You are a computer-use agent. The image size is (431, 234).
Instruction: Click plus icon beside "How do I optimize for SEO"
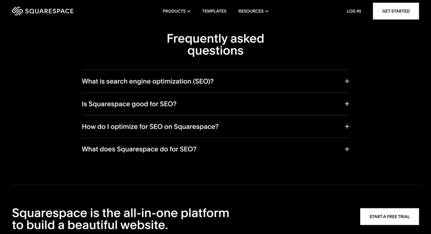[347, 126]
